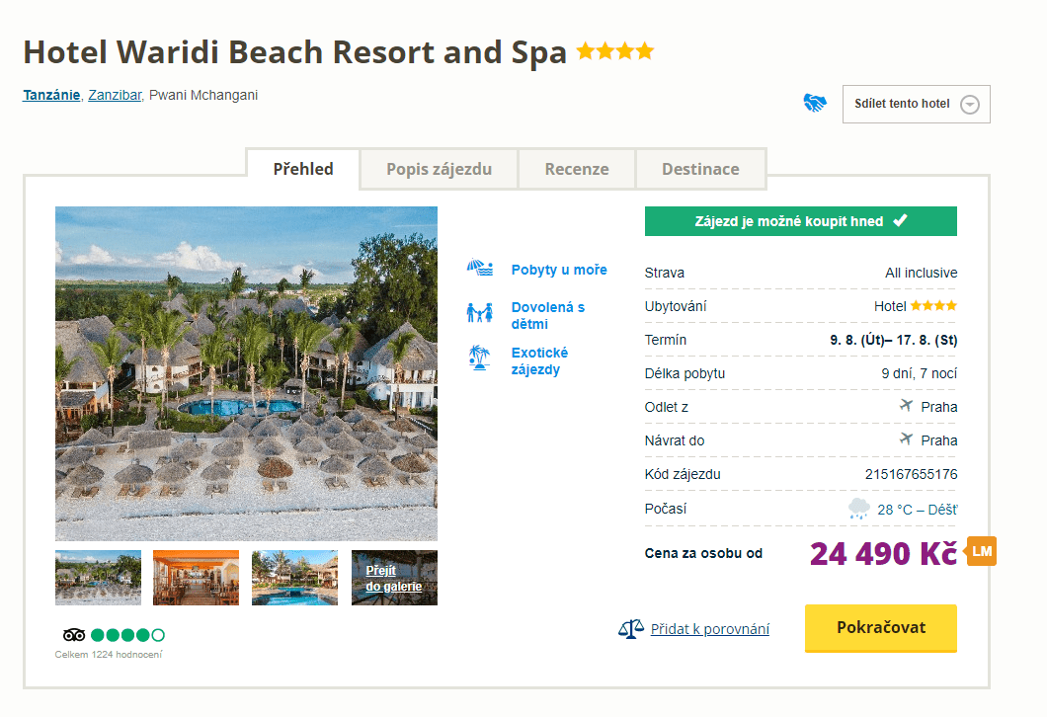Click the handshake icon near share button
This screenshot has height=717, width=1047.
click(815, 103)
